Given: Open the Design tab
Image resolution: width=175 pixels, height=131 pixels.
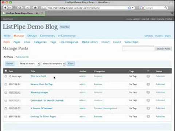Looking at the screenshot, I should [32, 36].
